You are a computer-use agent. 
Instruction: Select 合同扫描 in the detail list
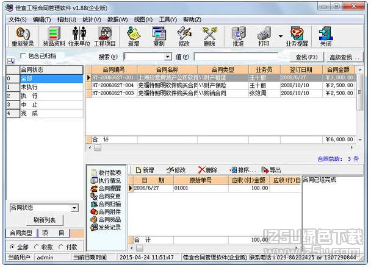coord(106,204)
